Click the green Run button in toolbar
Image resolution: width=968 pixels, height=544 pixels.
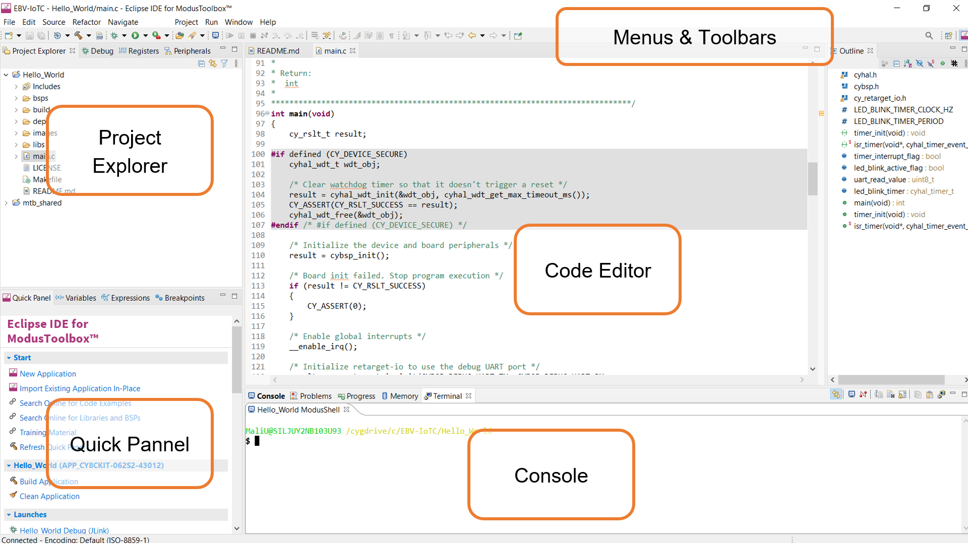point(135,35)
